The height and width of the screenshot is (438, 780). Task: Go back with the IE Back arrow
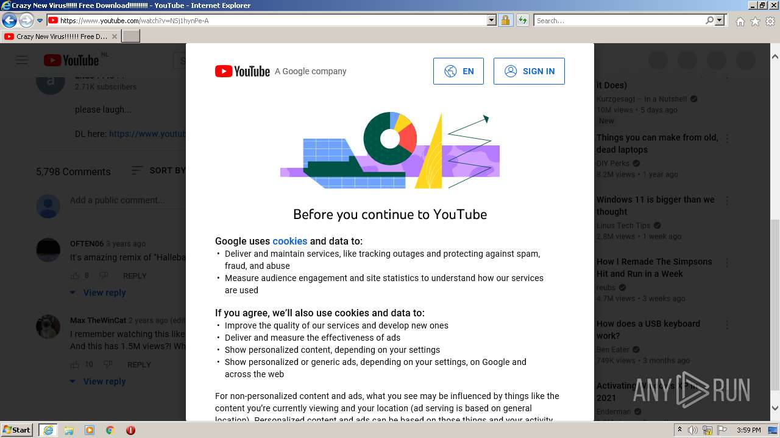(x=9, y=20)
